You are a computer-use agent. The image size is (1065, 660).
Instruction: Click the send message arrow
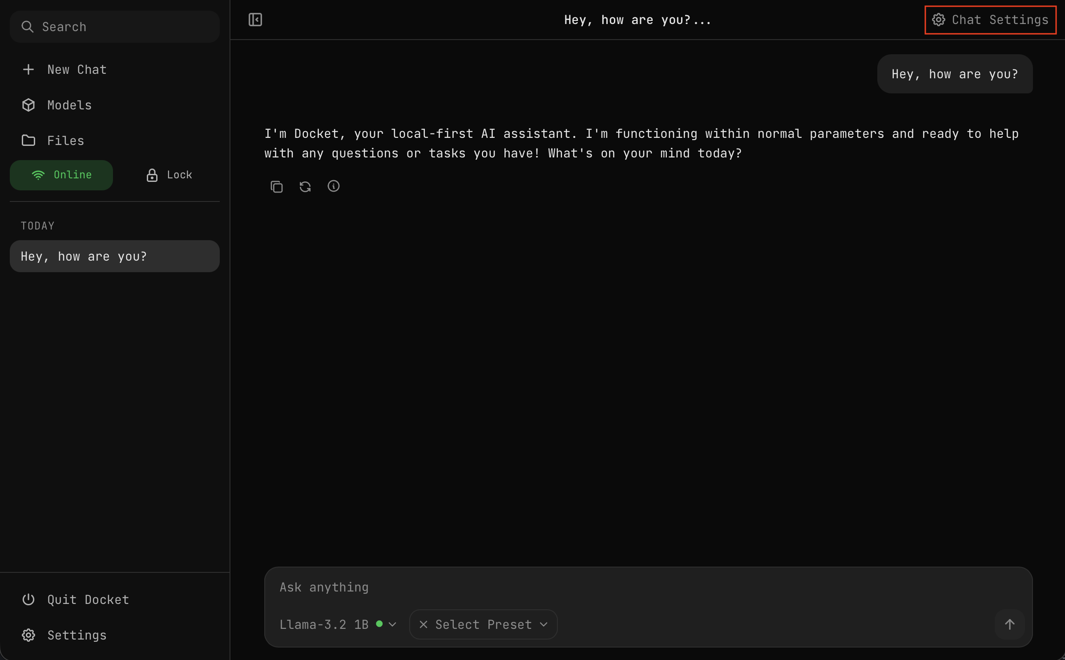tap(1009, 624)
